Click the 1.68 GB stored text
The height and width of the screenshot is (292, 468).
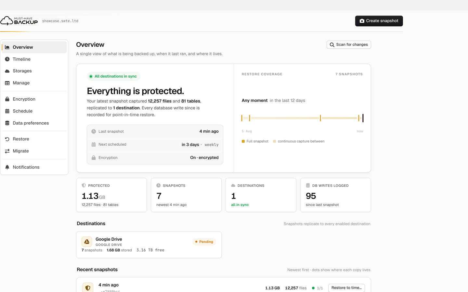tap(119, 250)
